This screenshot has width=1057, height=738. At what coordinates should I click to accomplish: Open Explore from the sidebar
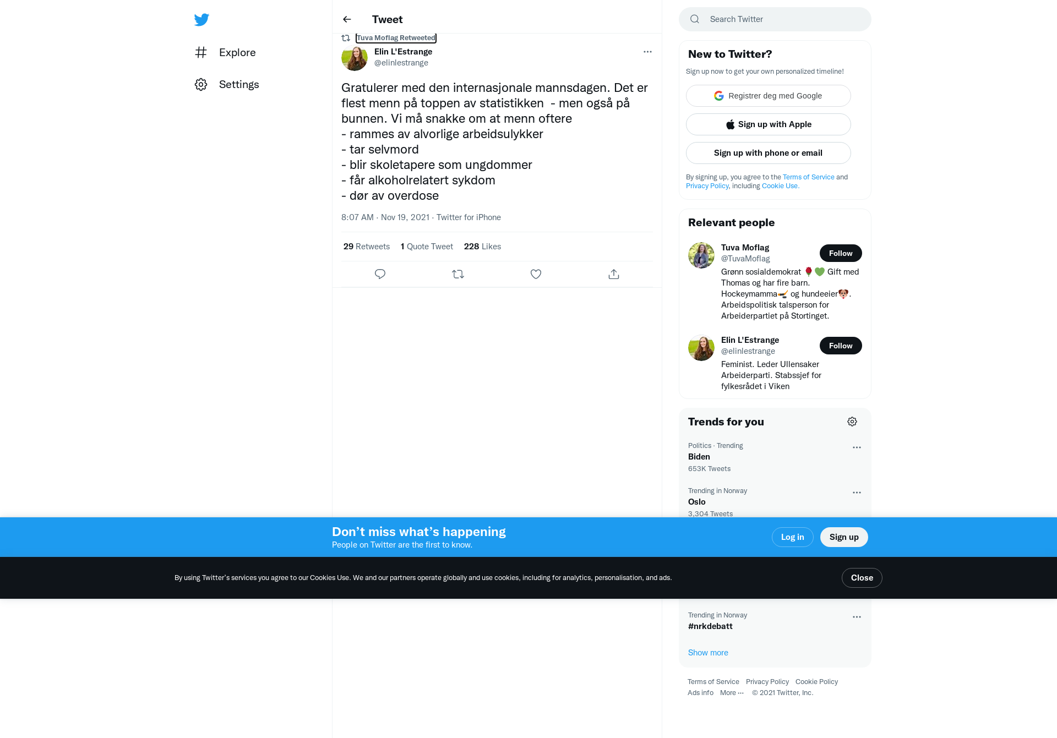click(x=225, y=52)
